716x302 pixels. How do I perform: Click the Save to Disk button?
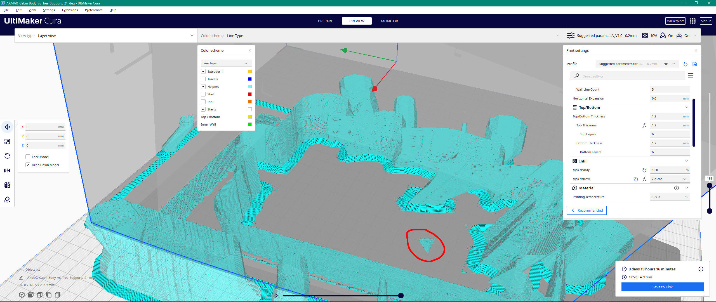662,287
